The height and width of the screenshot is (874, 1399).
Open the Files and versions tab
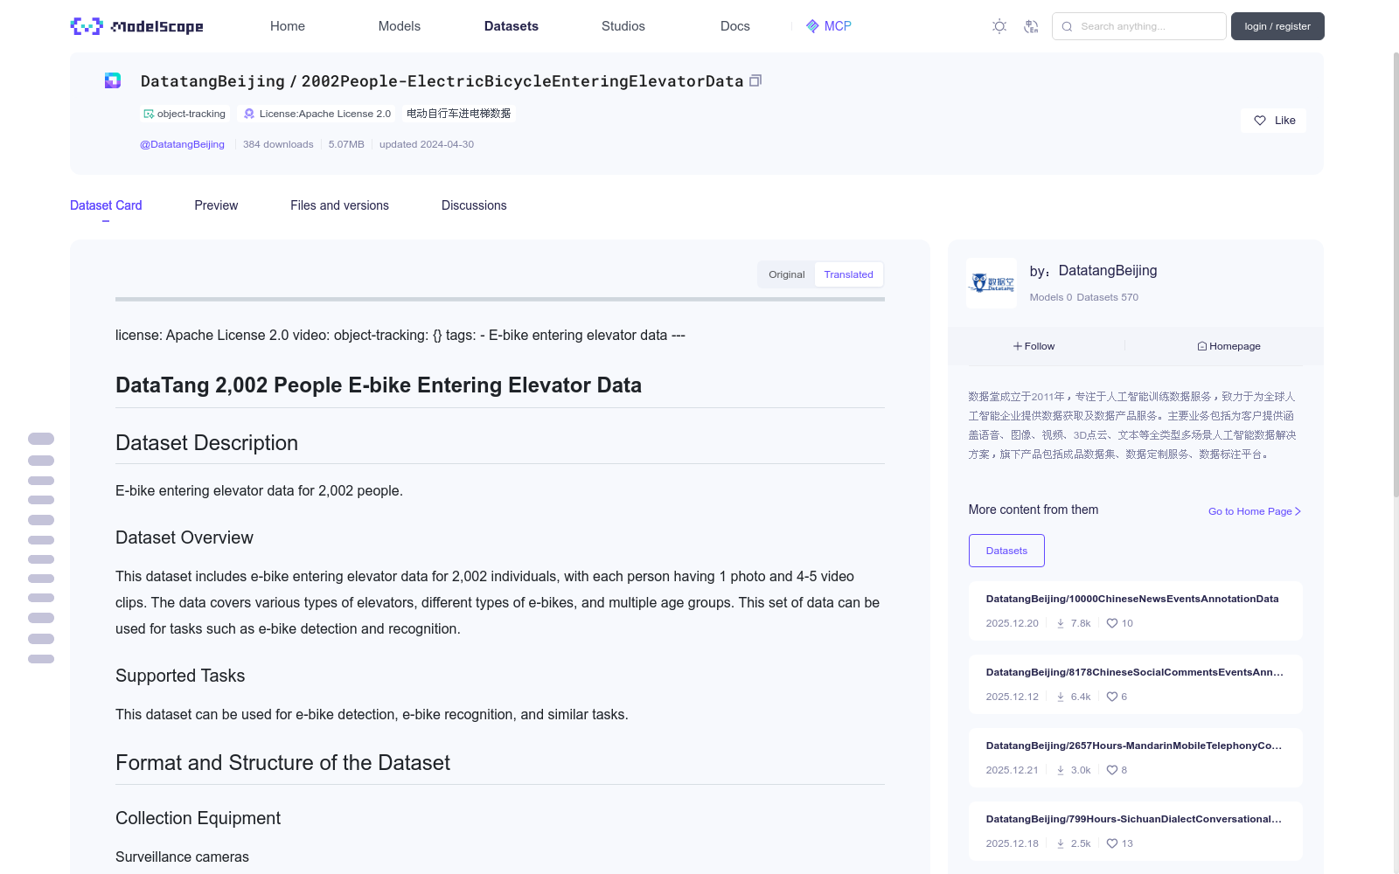[339, 205]
